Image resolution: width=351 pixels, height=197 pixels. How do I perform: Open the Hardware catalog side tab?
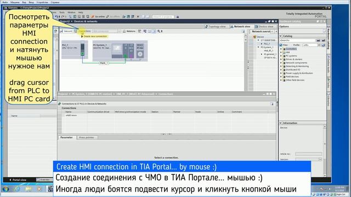point(329,38)
